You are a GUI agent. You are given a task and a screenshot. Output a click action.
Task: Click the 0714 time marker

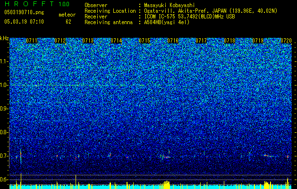point(116,41)
